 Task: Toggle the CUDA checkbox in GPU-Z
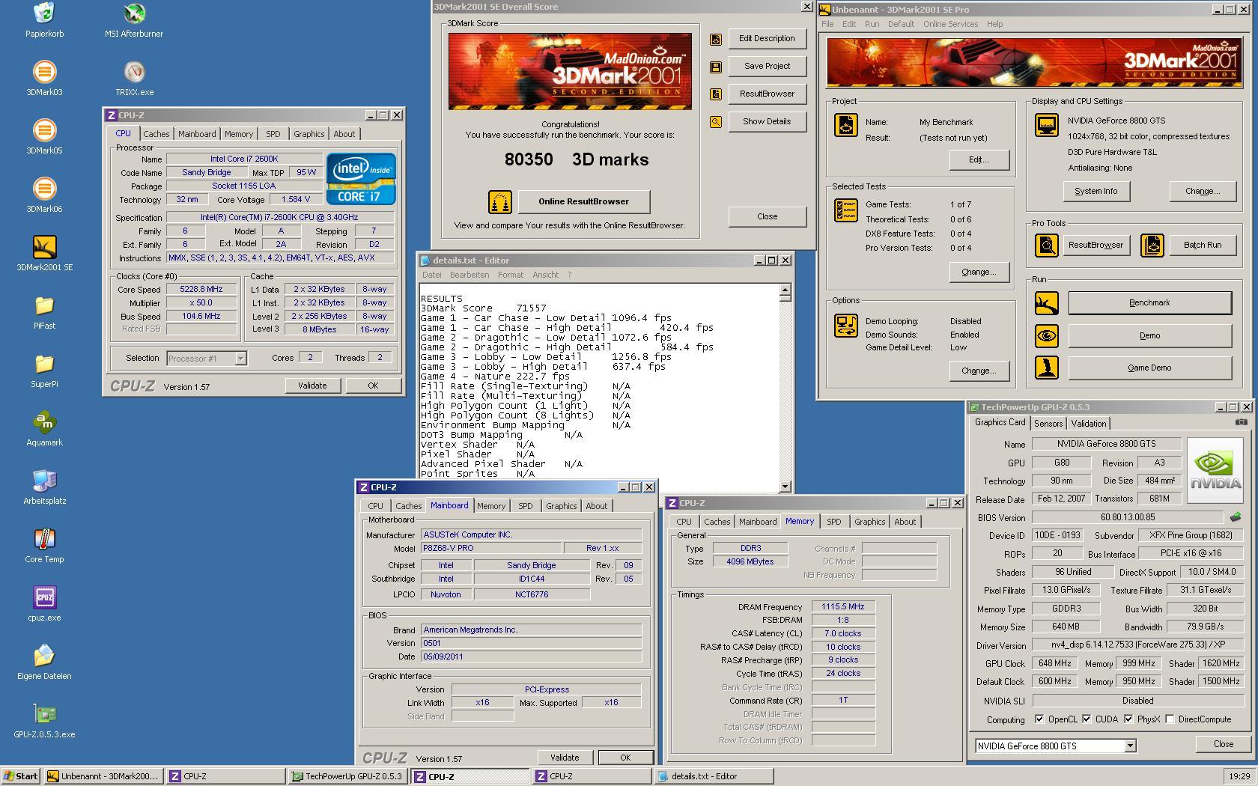click(1087, 719)
